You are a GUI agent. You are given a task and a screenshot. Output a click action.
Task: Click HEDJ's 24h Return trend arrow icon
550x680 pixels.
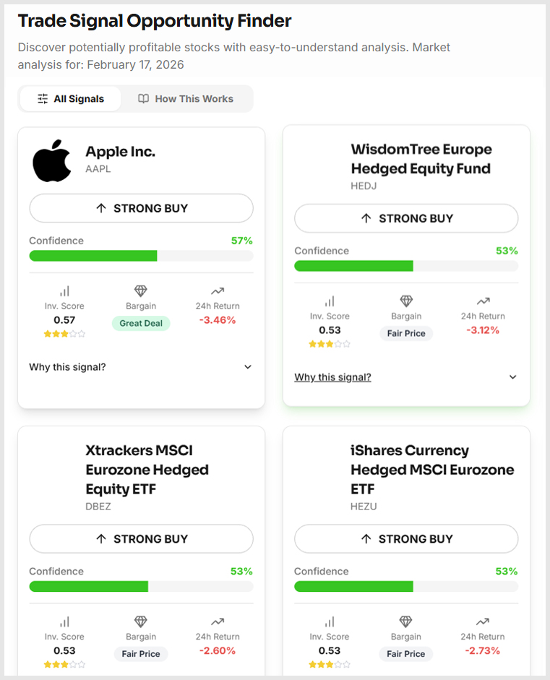pyautogui.click(x=483, y=301)
